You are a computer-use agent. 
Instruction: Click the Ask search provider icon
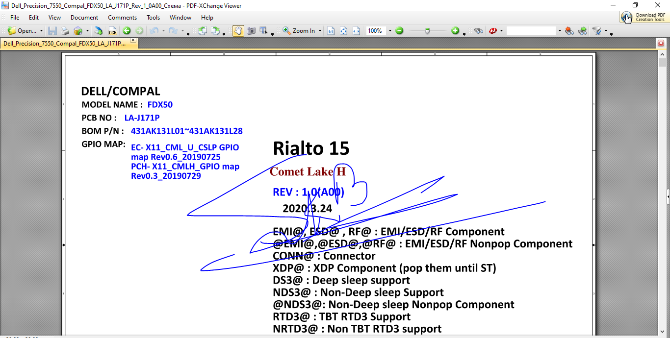click(492, 31)
